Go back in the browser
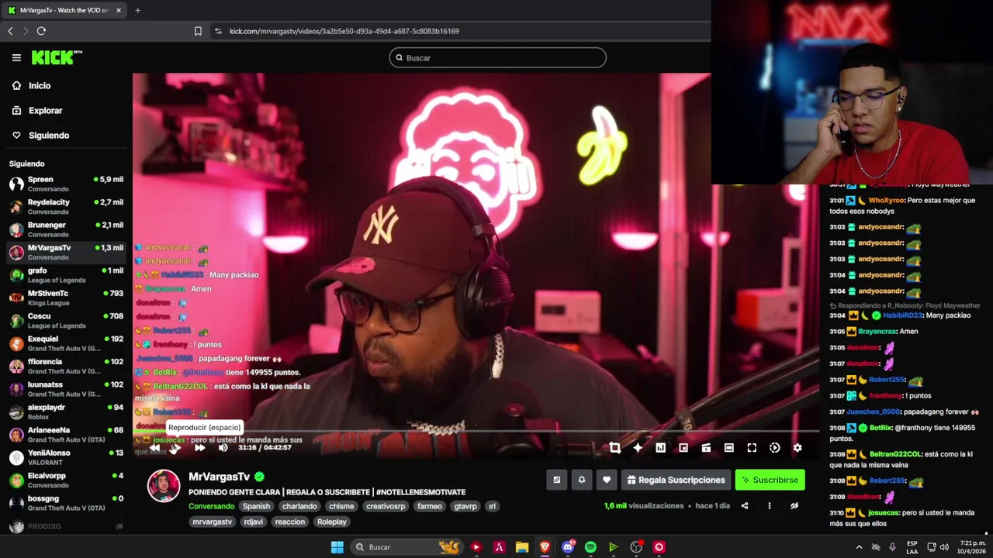Image resolution: width=993 pixels, height=558 pixels. click(x=10, y=31)
